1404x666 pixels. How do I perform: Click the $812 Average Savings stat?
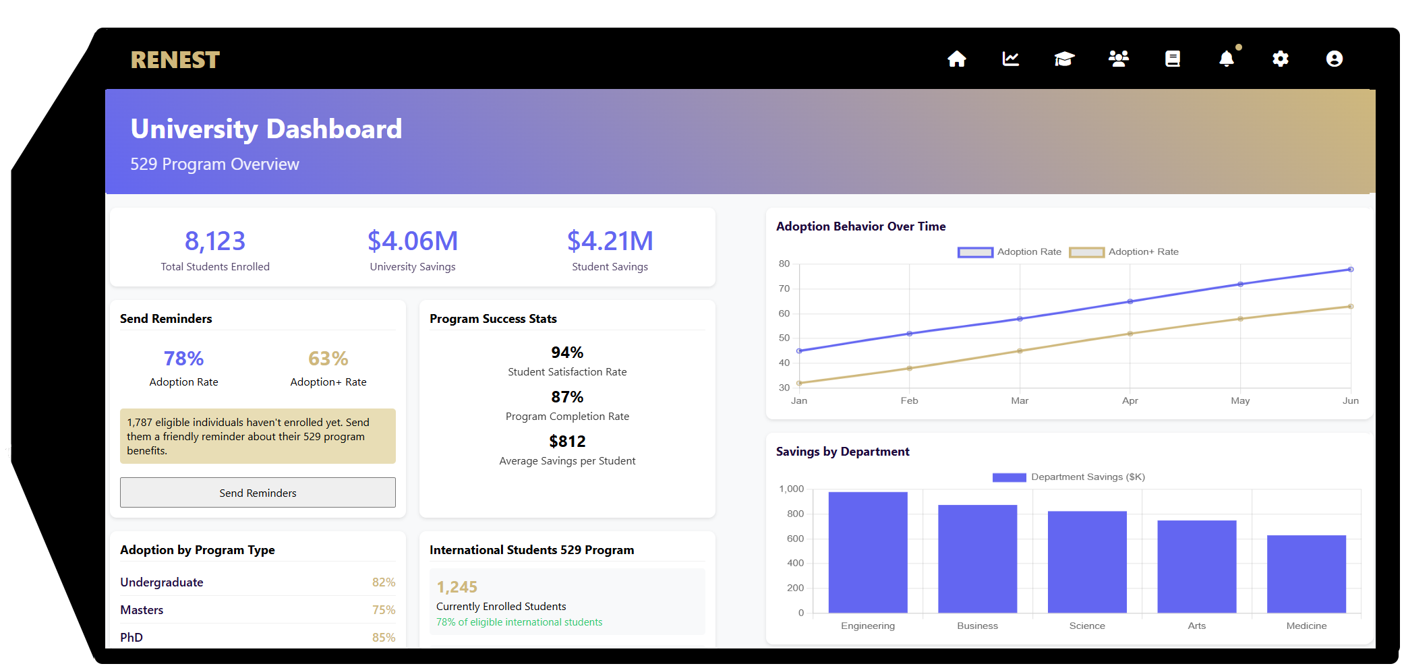pyautogui.click(x=567, y=442)
